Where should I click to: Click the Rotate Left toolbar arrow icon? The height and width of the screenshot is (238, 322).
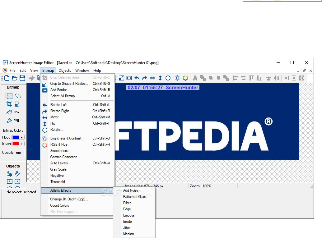[x=137, y=78]
